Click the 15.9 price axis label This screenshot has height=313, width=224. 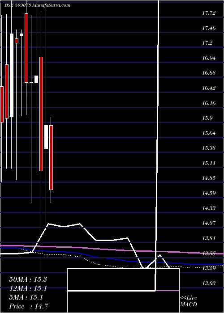coord(207,118)
